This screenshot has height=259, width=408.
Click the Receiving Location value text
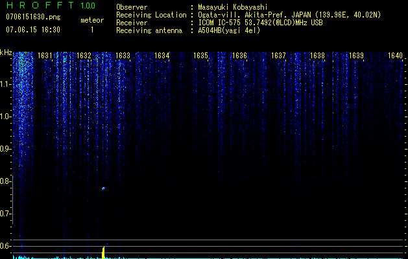click(x=289, y=16)
